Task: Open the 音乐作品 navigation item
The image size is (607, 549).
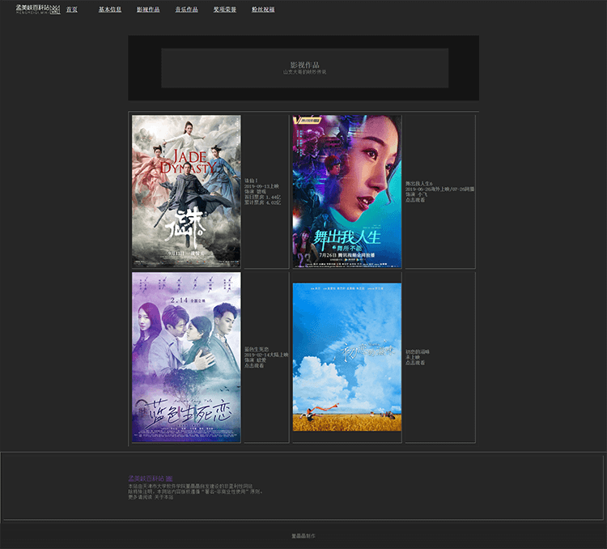Action: click(x=187, y=9)
